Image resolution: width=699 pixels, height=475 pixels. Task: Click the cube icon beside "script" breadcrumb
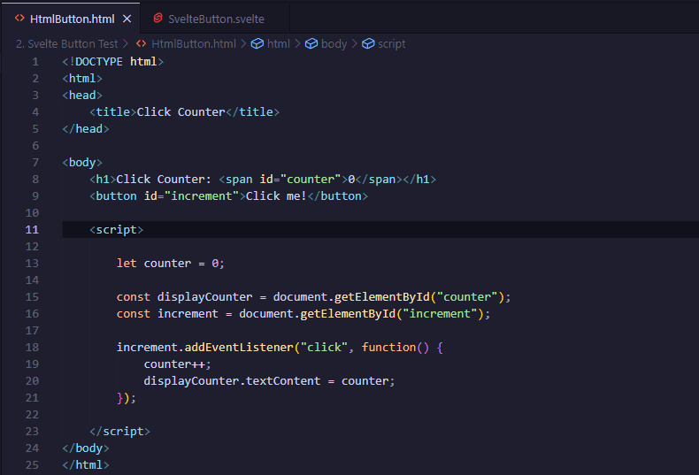[x=368, y=43]
